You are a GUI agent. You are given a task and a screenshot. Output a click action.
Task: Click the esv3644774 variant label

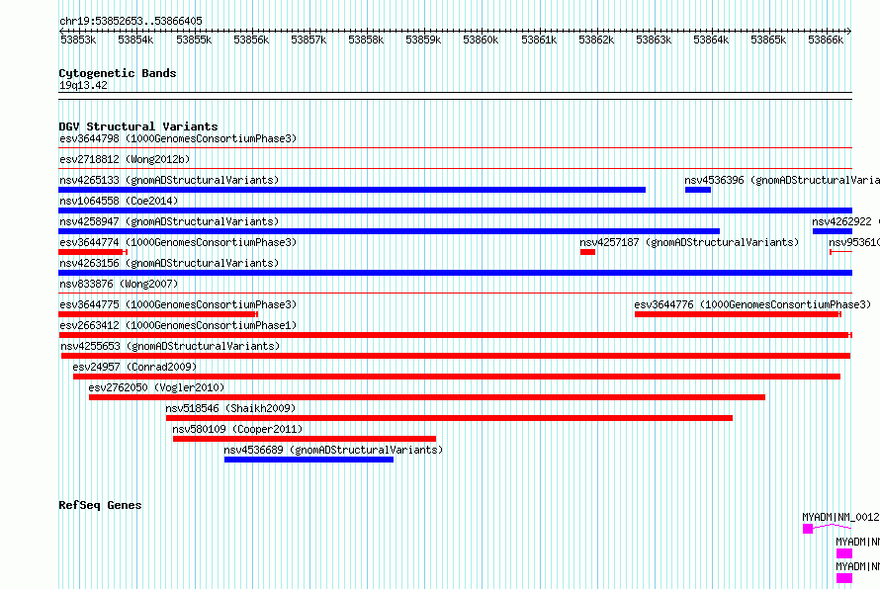[x=178, y=242]
